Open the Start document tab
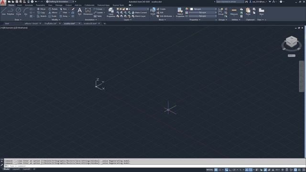306x172 pixels. (x=7, y=23)
